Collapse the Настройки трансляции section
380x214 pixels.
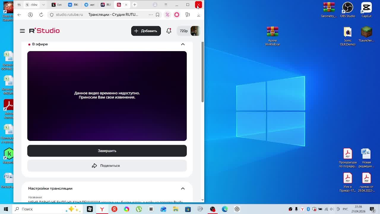click(183, 188)
